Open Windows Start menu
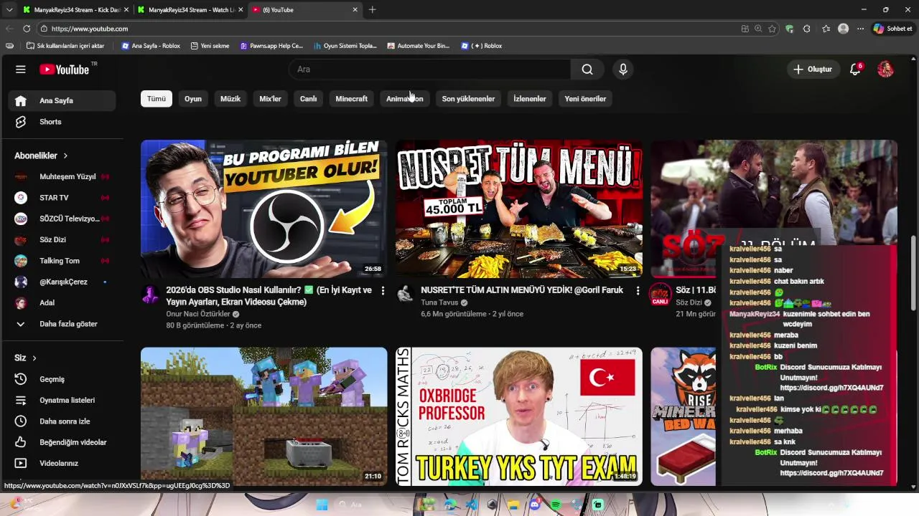Image resolution: width=919 pixels, height=516 pixels. coord(322,505)
